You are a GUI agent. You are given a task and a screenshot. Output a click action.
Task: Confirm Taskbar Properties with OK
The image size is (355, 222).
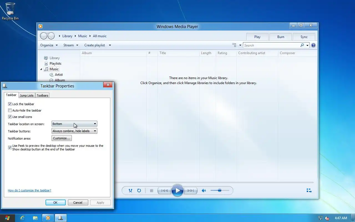[x=55, y=203]
